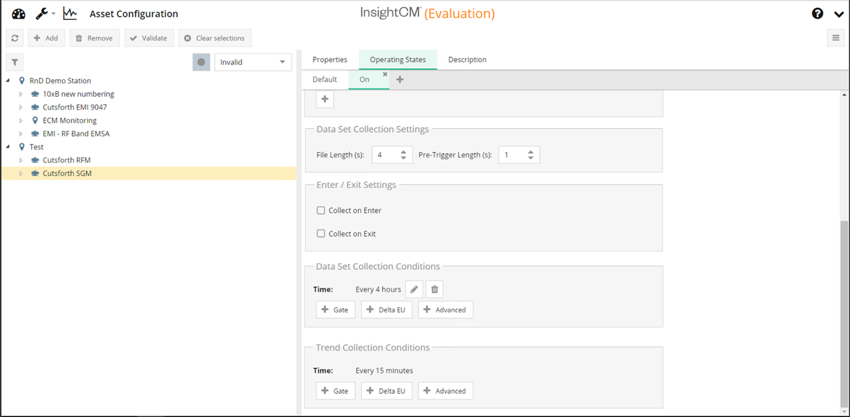Click the refresh icon in toolbar
The width and height of the screenshot is (850, 417).
click(x=15, y=38)
